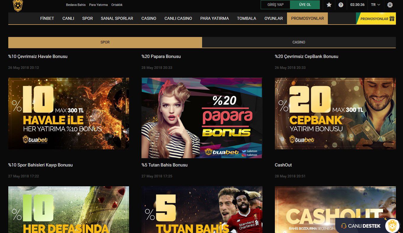Click date 28 May 2018 20:51
The image size is (403, 233).
(x=290, y=176)
